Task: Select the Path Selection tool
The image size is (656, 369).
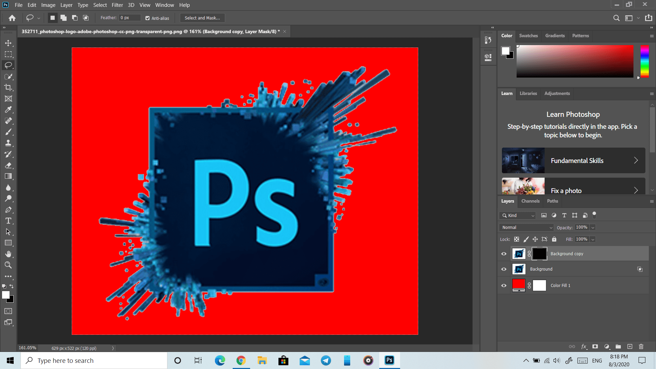Action: [x=8, y=232]
